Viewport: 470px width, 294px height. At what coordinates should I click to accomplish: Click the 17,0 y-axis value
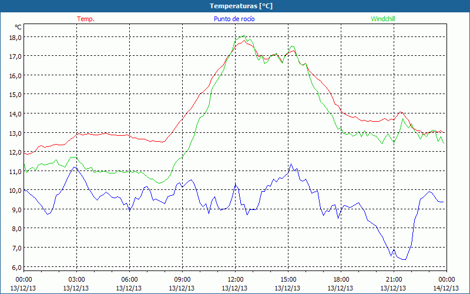click(15, 56)
